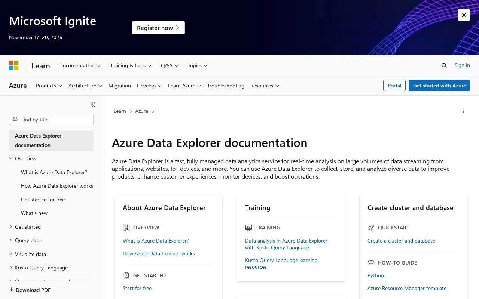
Task: Open the Topics dropdown
Action: 198,65
